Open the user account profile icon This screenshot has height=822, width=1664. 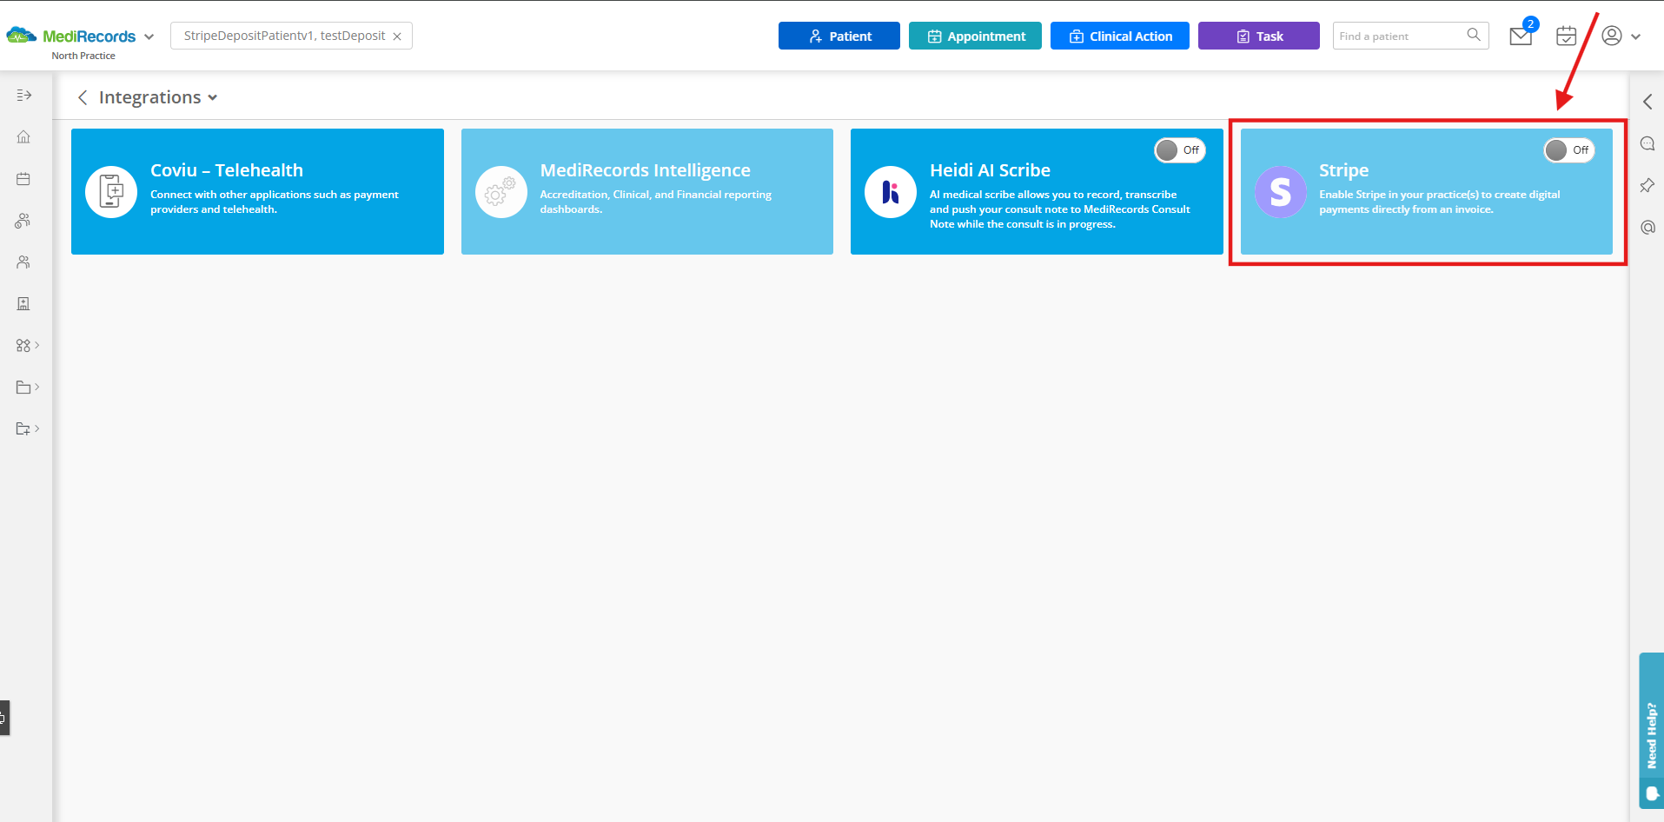[x=1612, y=36]
